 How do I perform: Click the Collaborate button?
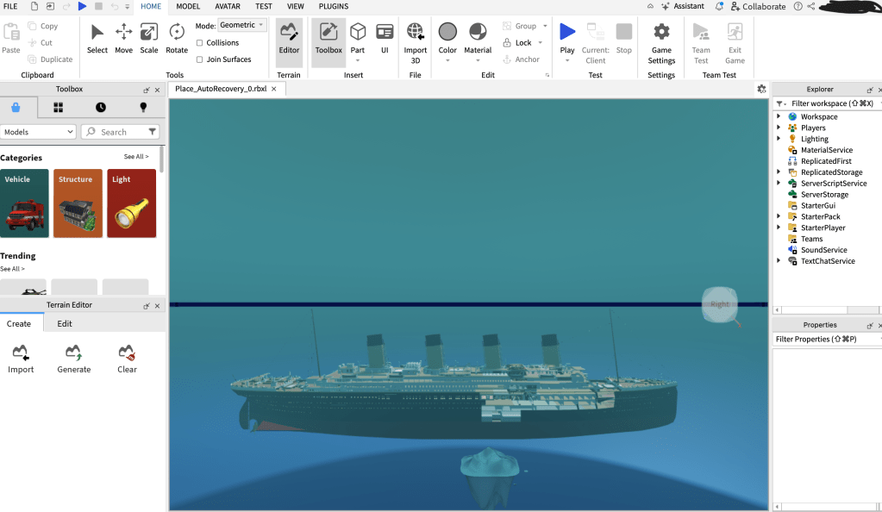click(x=758, y=6)
